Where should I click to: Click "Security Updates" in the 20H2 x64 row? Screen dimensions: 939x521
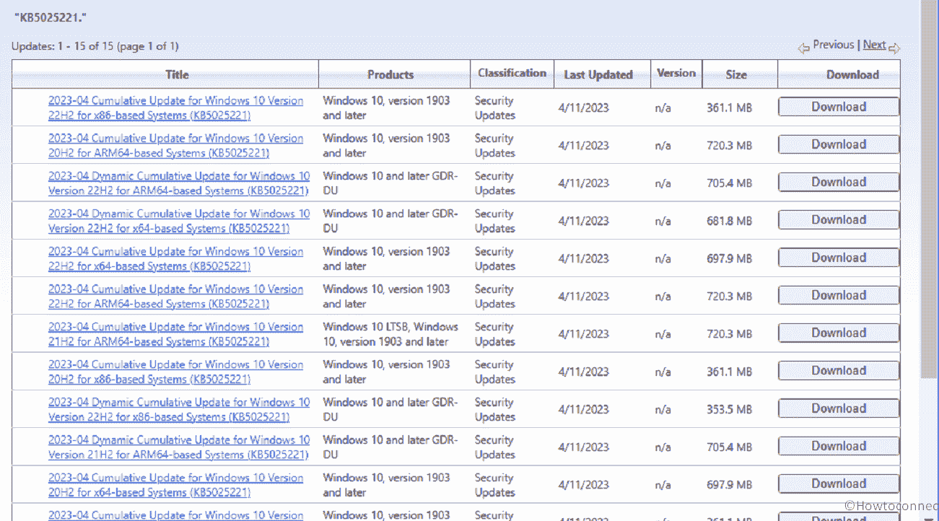pyautogui.click(x=495, y=485)
